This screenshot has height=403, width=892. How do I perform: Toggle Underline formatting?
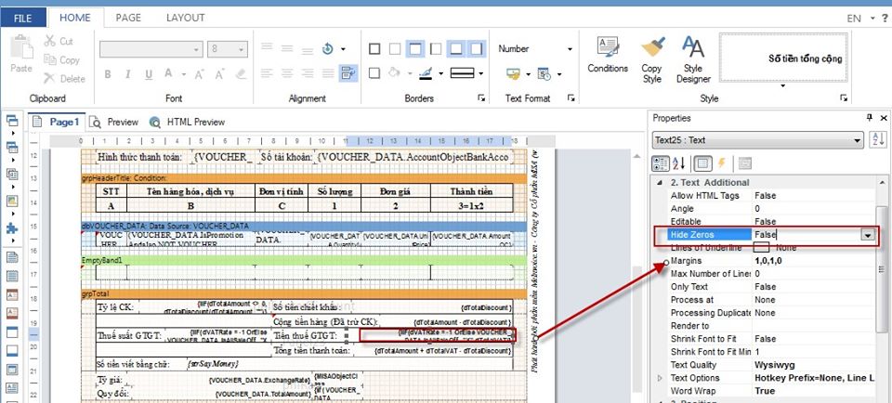tap(149, 74)
